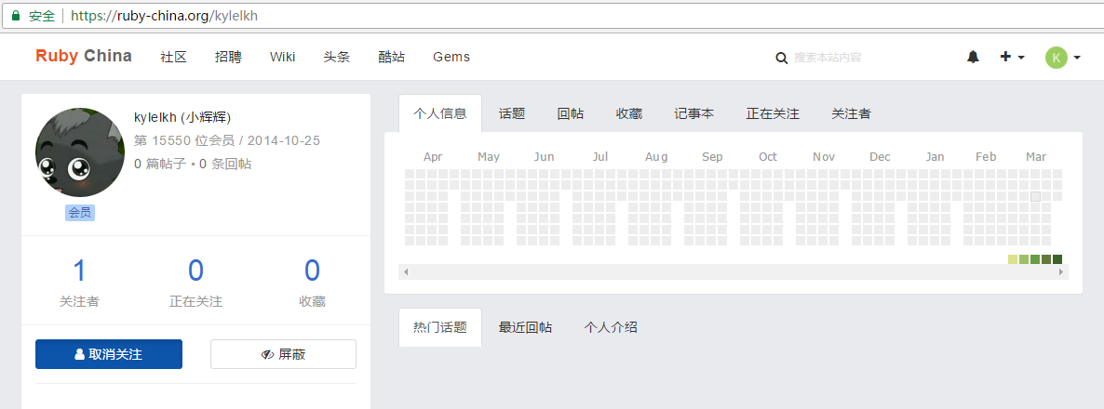Click the calendar scrollbar right arrow
The image size is (1104, 409).
[1061, 272]
